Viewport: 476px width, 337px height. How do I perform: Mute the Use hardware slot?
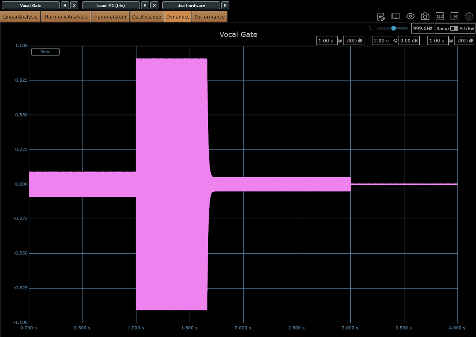(225, 6)
